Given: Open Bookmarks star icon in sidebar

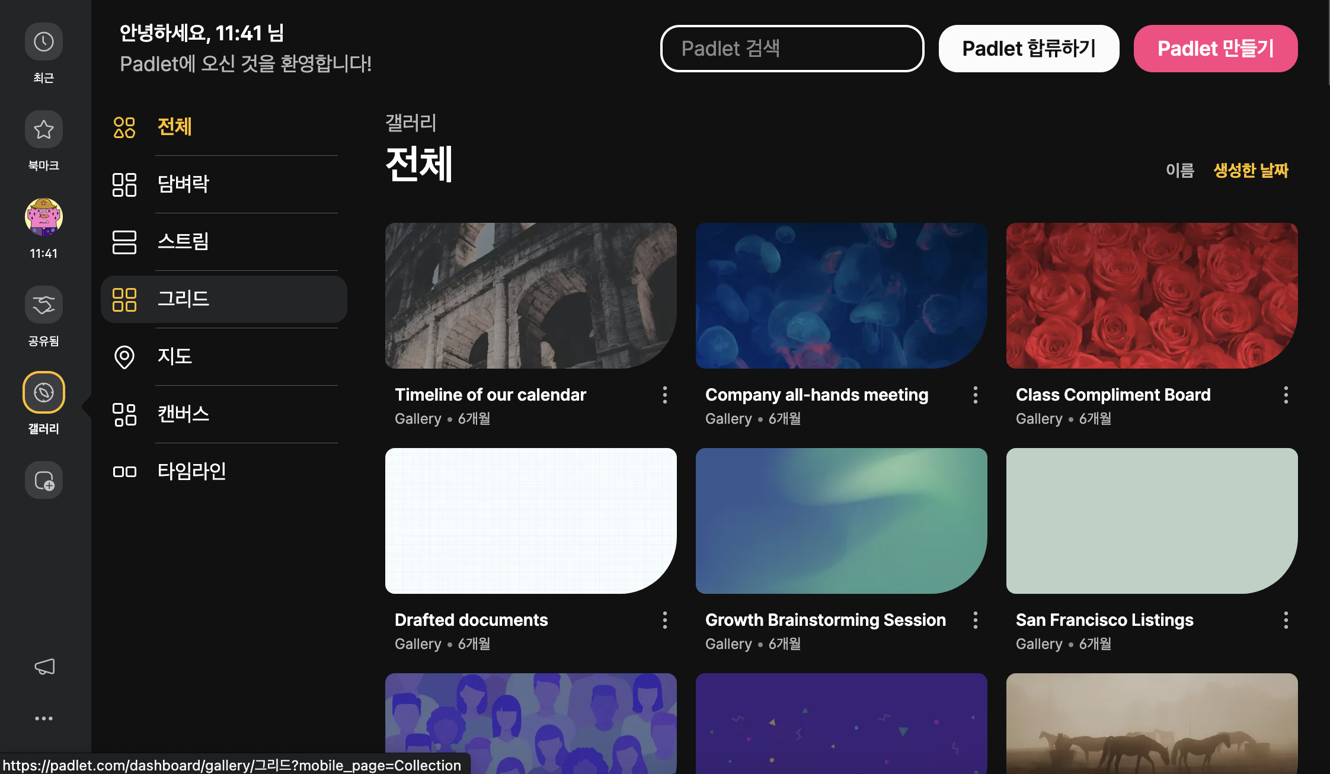Looking at the screenshot, I should 44,130.
